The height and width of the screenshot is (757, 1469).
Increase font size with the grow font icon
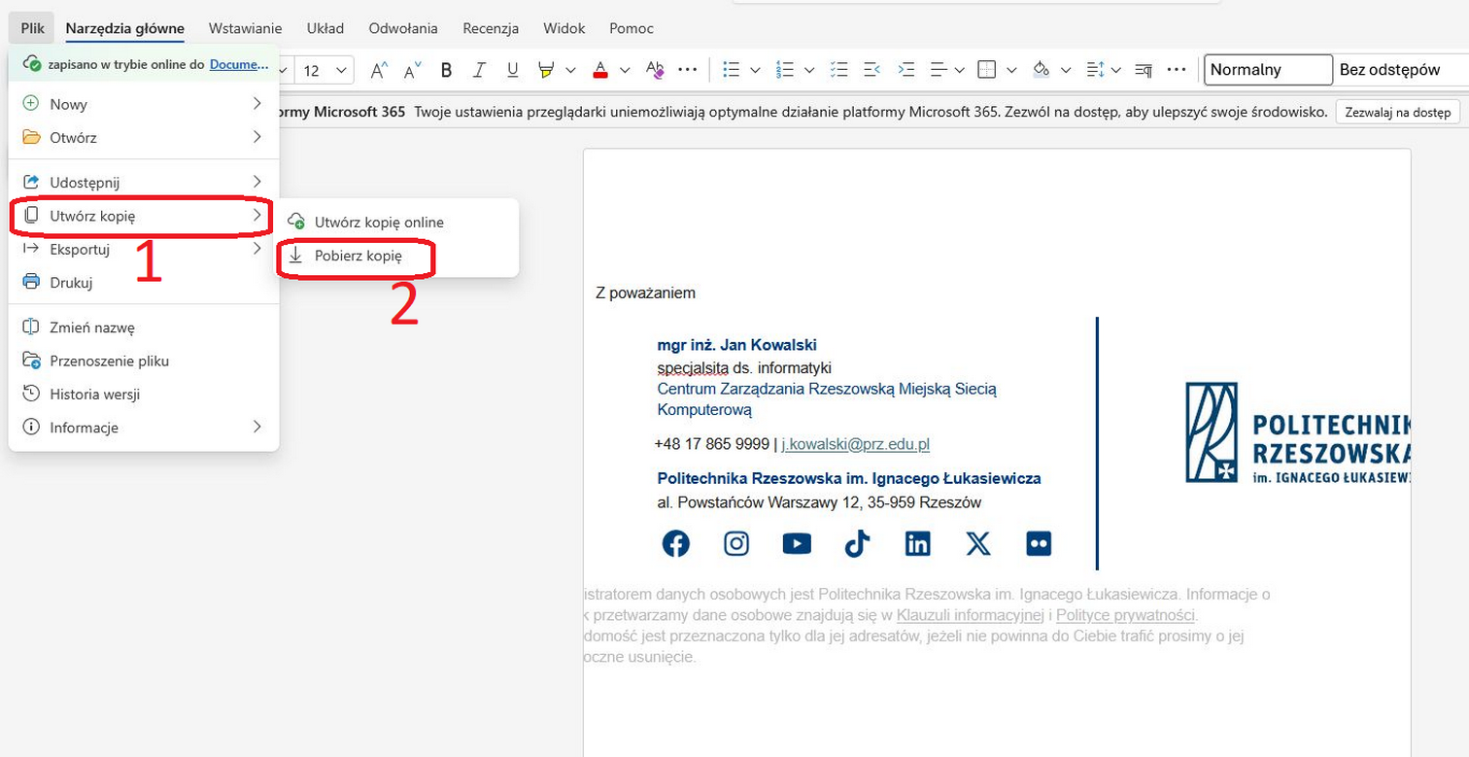point(380,70)
